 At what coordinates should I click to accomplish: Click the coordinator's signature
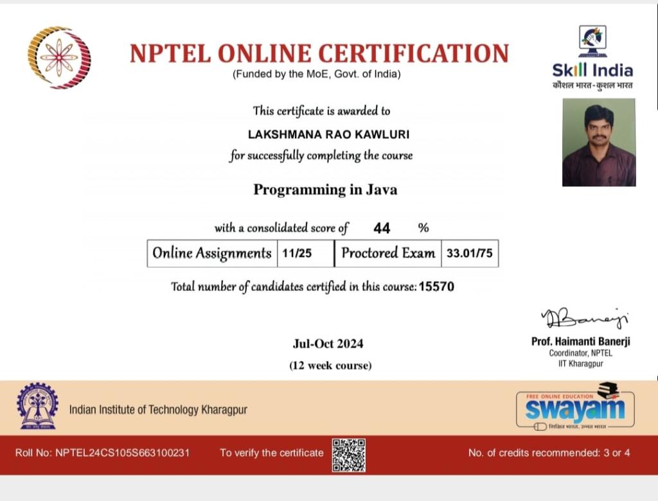point(585,318)
